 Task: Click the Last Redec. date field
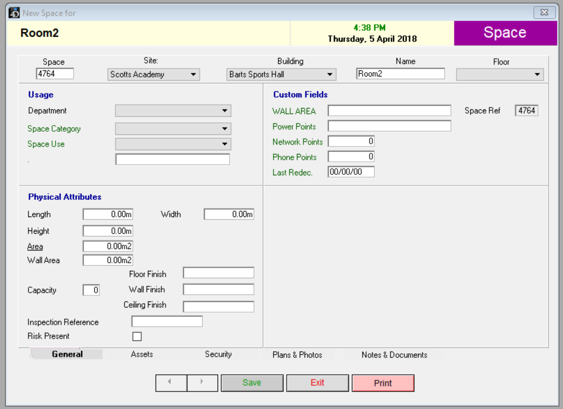[x=351, y=172]
